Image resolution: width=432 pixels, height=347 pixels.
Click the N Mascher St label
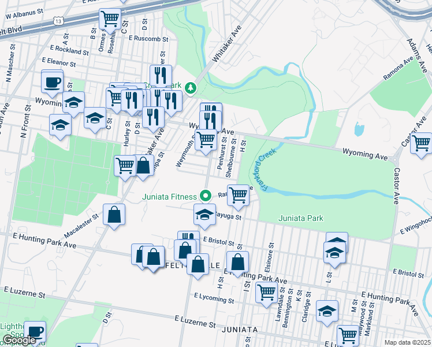10,63
